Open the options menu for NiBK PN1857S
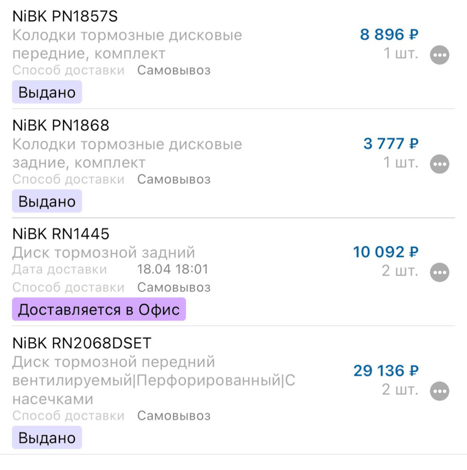 pos(439,54)
